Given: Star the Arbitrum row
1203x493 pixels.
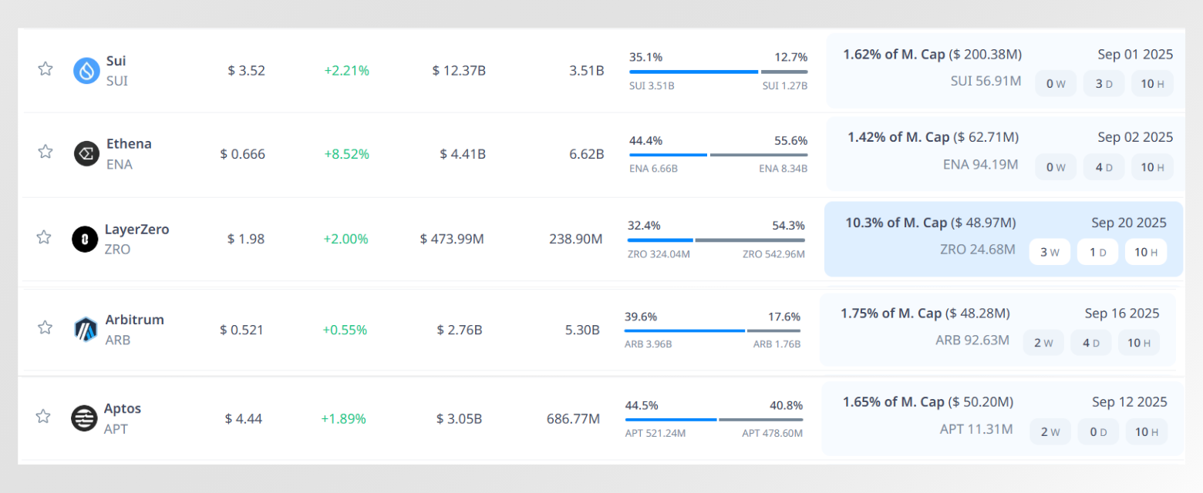Looking at the screenshot, I should click(45, 327).
